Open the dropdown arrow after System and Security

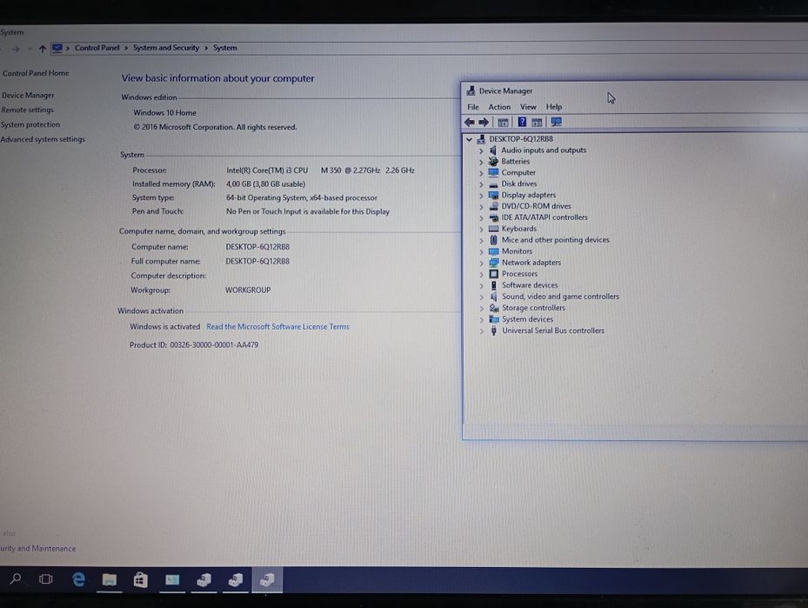point(206,48)
